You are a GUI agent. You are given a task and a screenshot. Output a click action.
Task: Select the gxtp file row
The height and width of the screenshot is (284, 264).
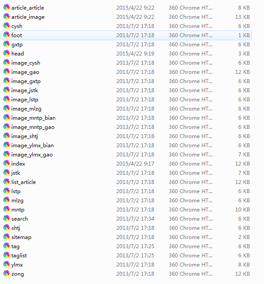(x=17, y=45)
